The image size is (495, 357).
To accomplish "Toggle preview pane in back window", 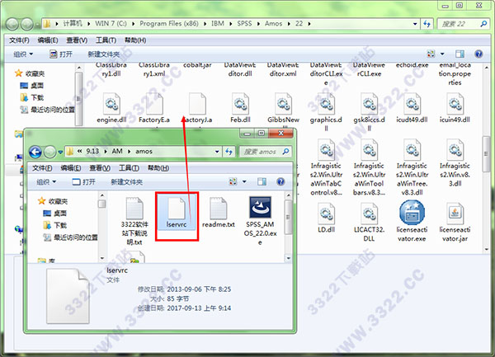I will click(x=460, y=54).
